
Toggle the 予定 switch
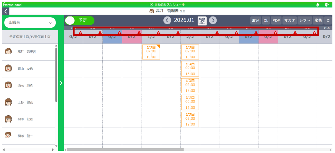pyautogui.click(x=79, y=21)
